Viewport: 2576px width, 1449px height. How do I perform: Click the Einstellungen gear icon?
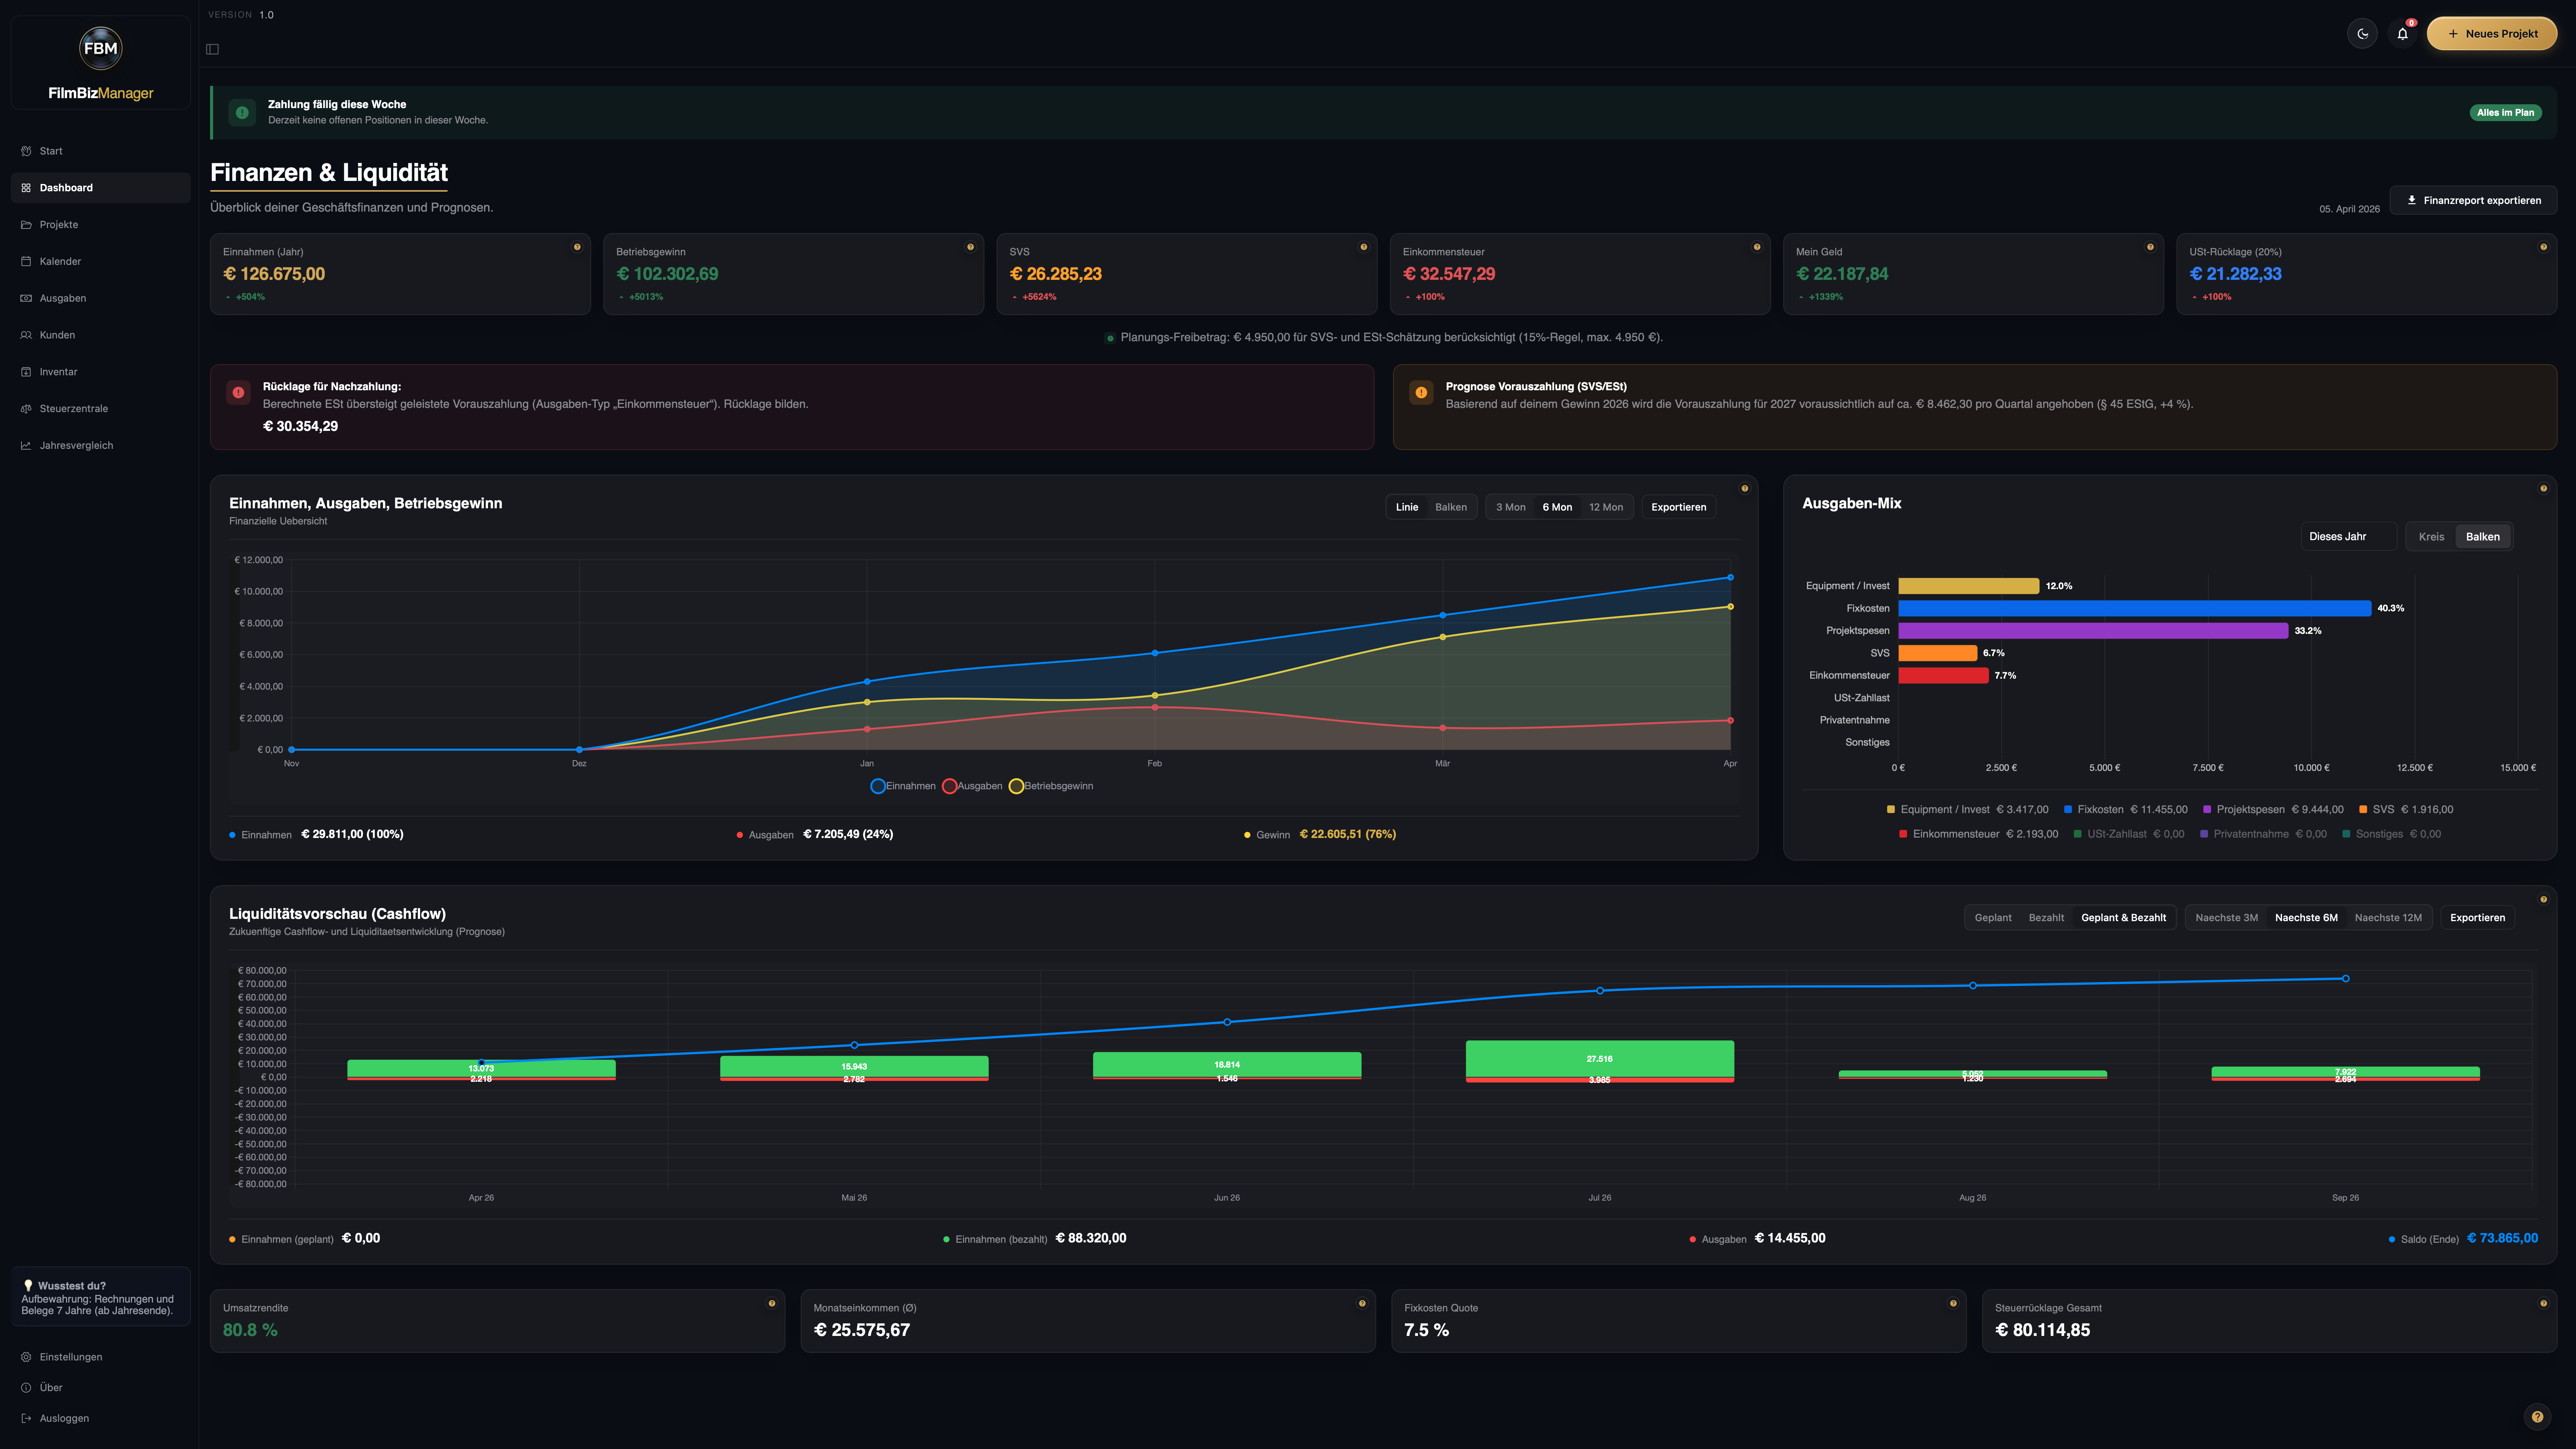pos(26,1357)
